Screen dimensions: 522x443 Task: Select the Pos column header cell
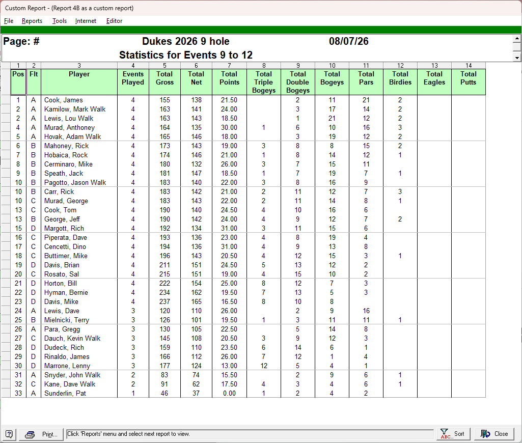[x=18, y=82]
